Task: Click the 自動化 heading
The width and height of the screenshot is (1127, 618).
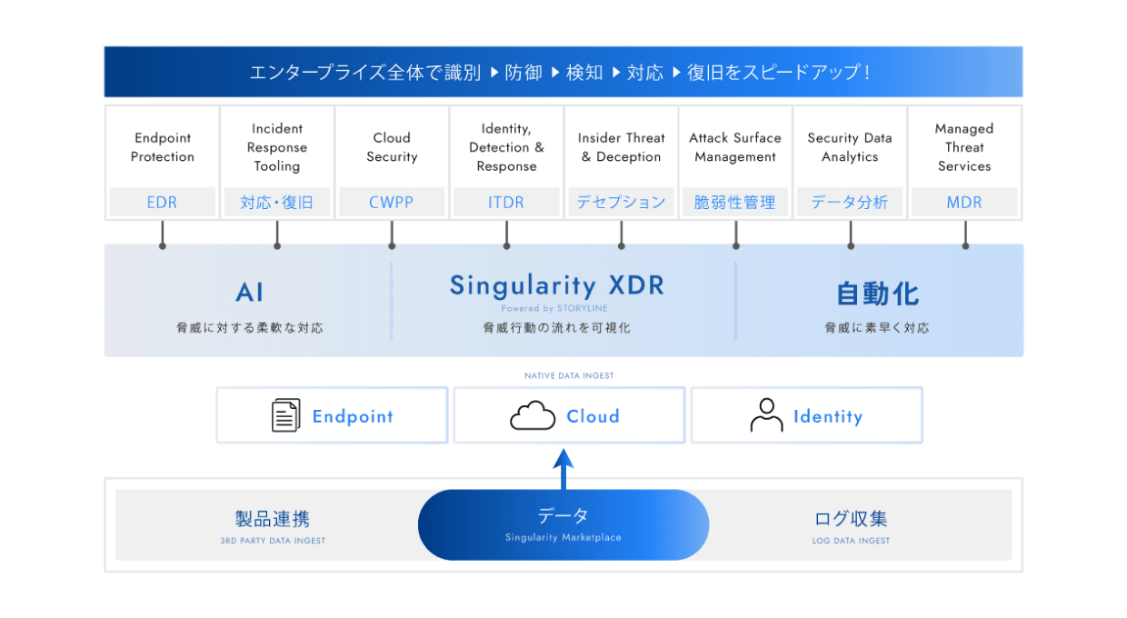Action: pos(877,294)
